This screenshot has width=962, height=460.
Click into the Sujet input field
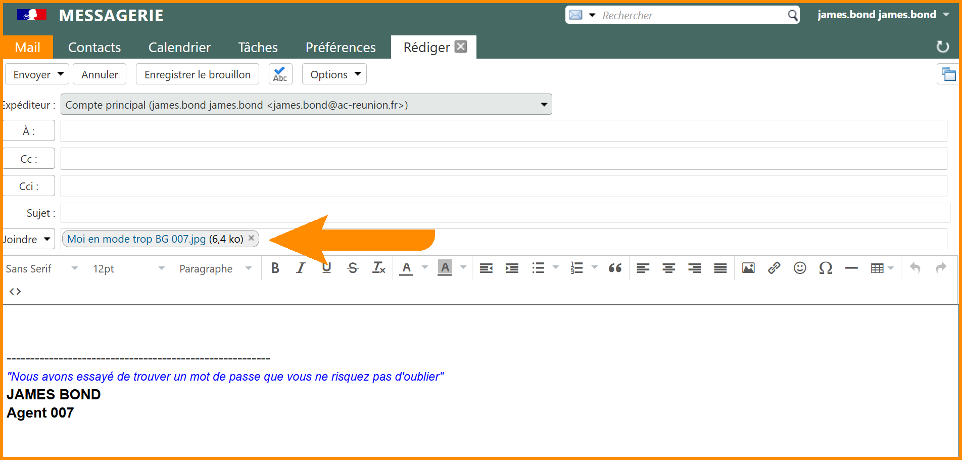[505, 213]
